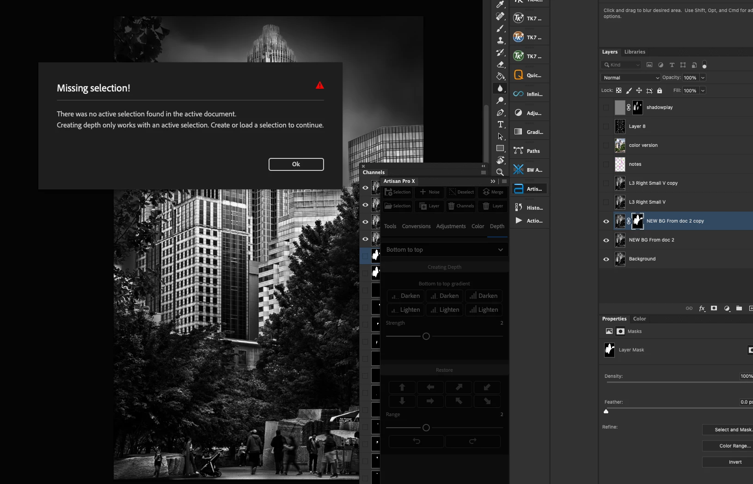
Task: Select the Dodge tool
Action: coord(500,101)
